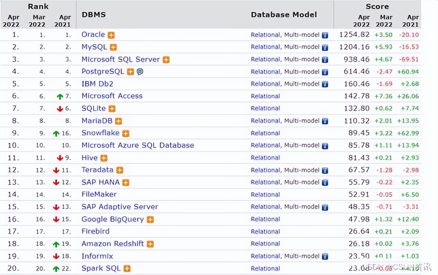Screen dimensions: 438x275
Task: Click the info icon in SAP Adaptive Server row
Action: pos(325,207)
